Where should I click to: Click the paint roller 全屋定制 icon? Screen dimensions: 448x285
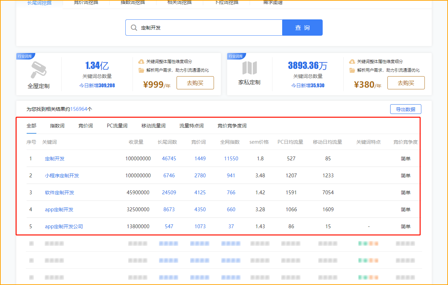click(38, 70)
